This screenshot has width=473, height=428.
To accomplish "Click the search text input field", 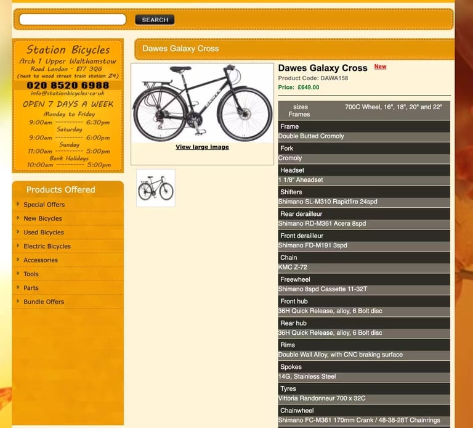I will [x=73, y=19].
